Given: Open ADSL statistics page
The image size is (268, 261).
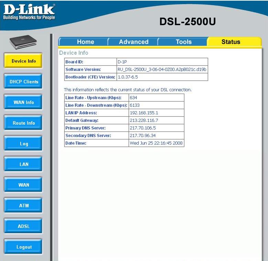Looking at the screenshot, I should tap(23, 226).
